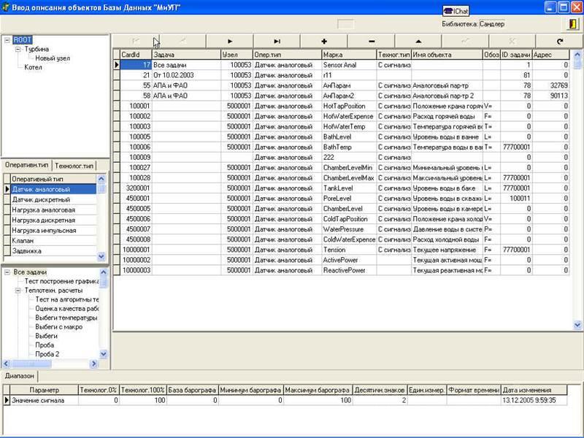
Task: Select the Котел tree item
Action: pyautogui.click(x=33, y=67)
